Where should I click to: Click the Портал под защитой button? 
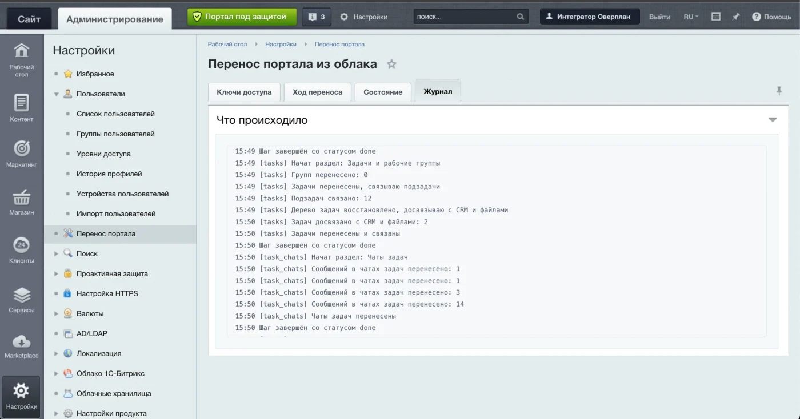242,17
